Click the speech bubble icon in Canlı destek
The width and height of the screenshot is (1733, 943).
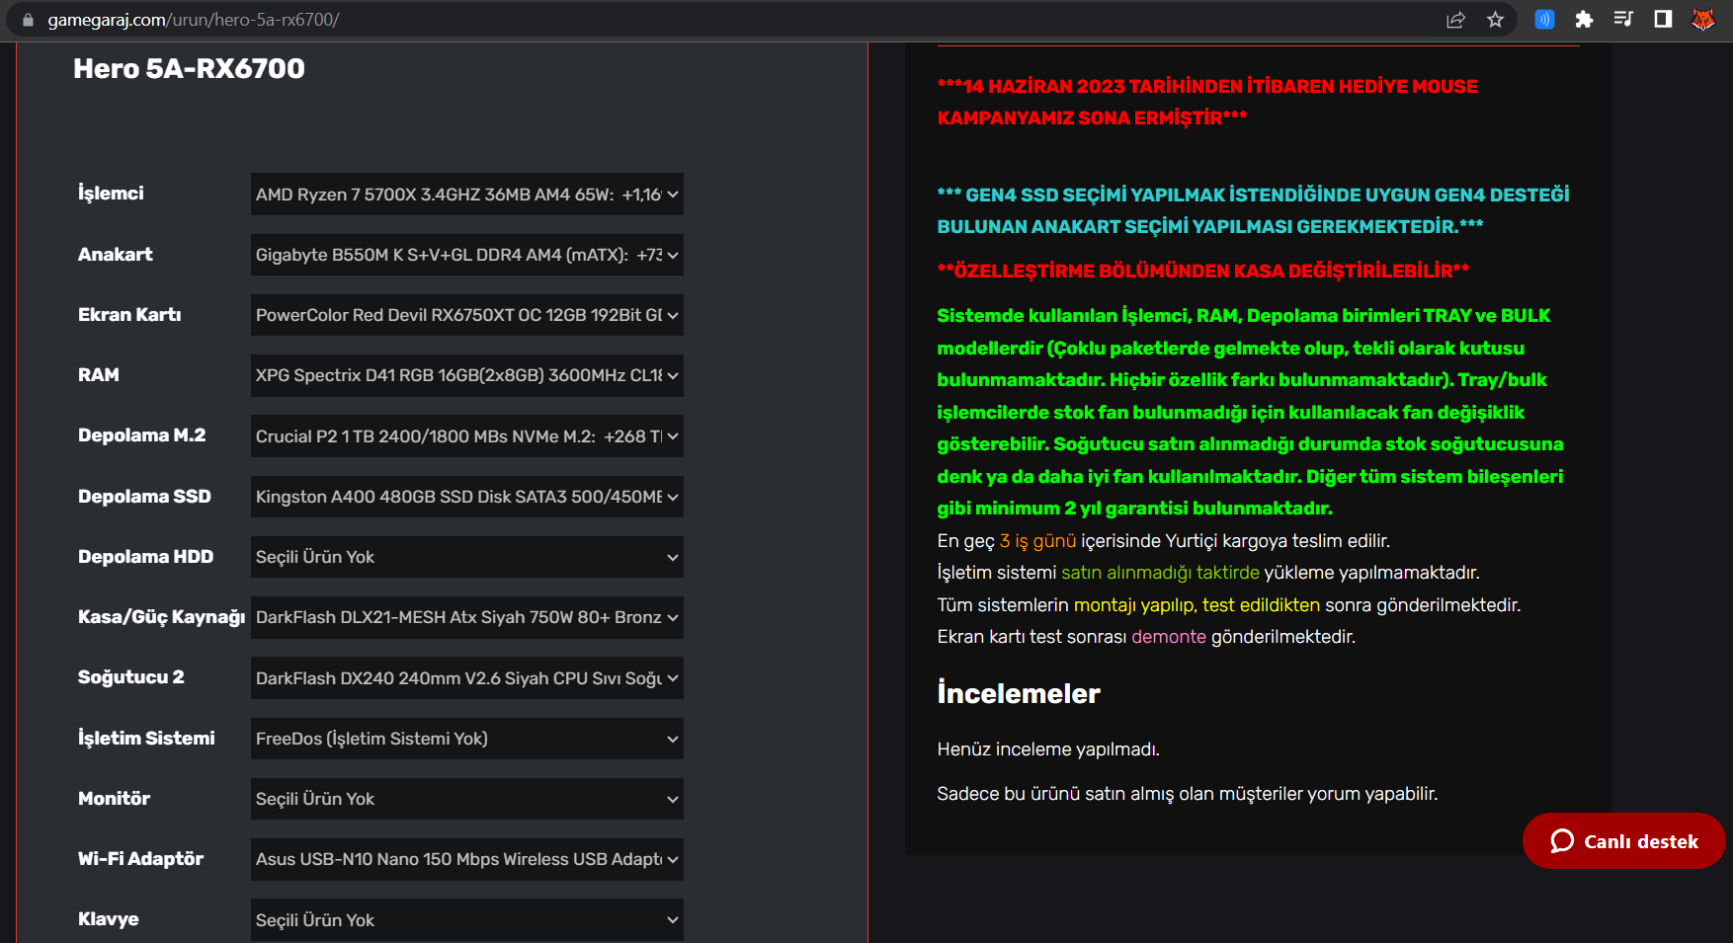1562,841
